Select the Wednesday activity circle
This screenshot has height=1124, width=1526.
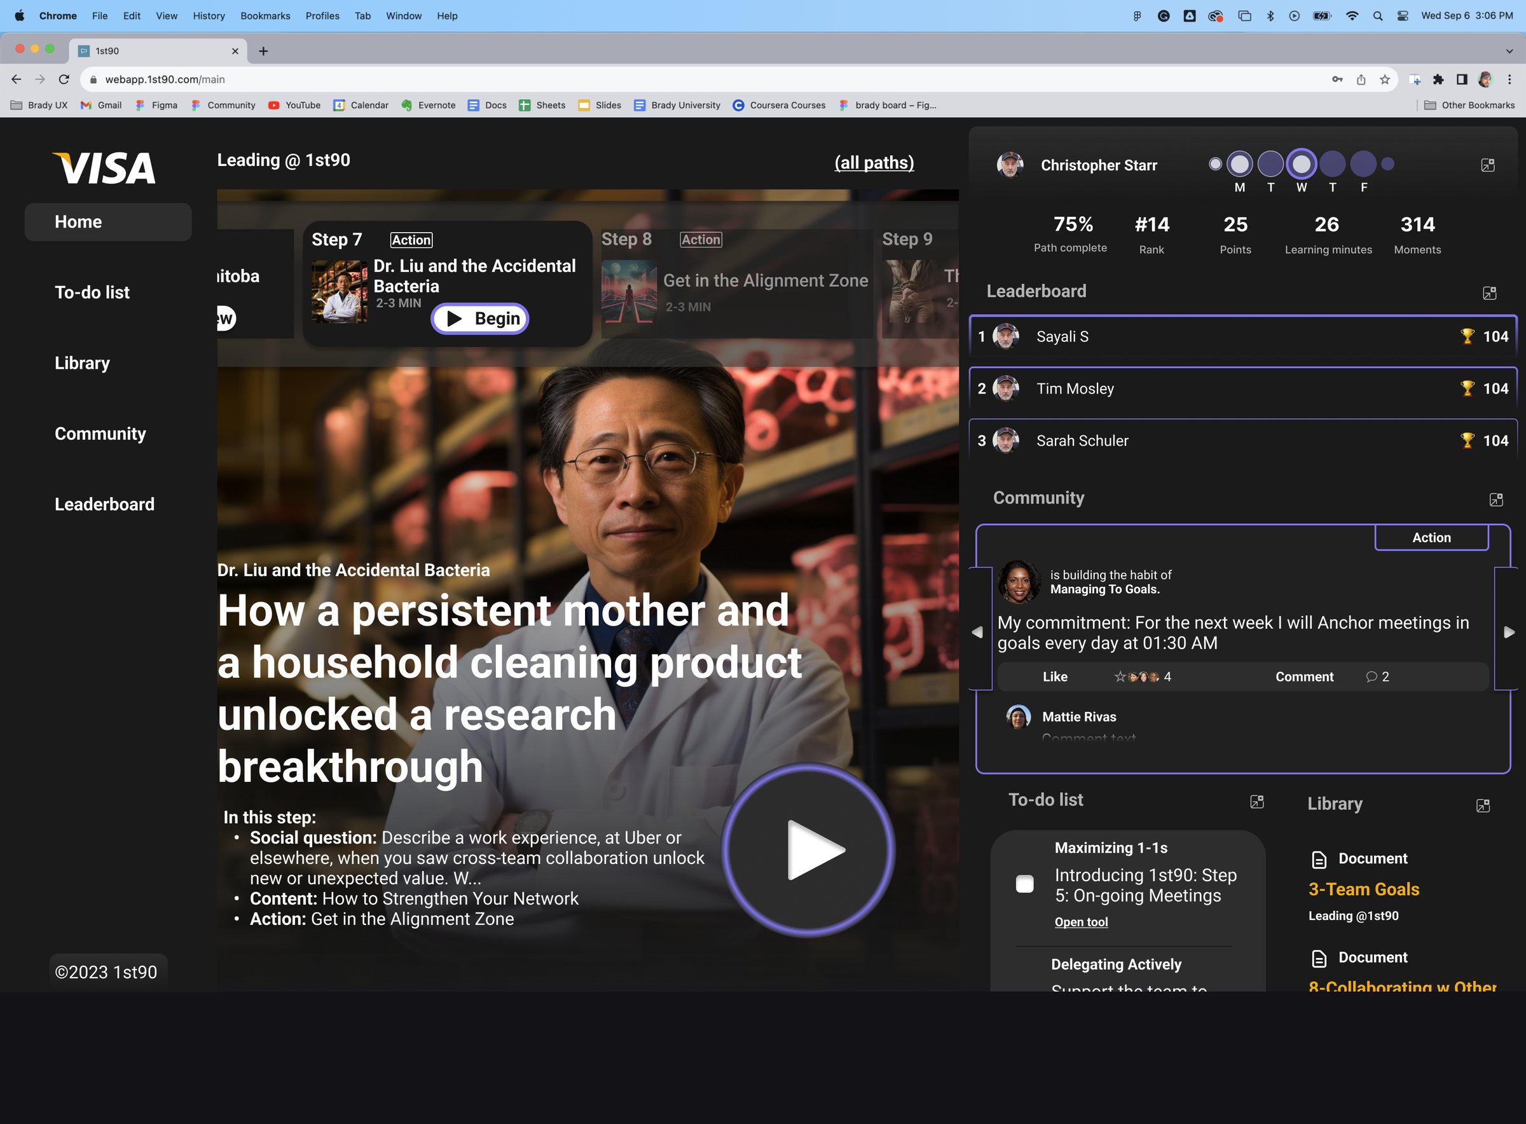[1301, 164]
